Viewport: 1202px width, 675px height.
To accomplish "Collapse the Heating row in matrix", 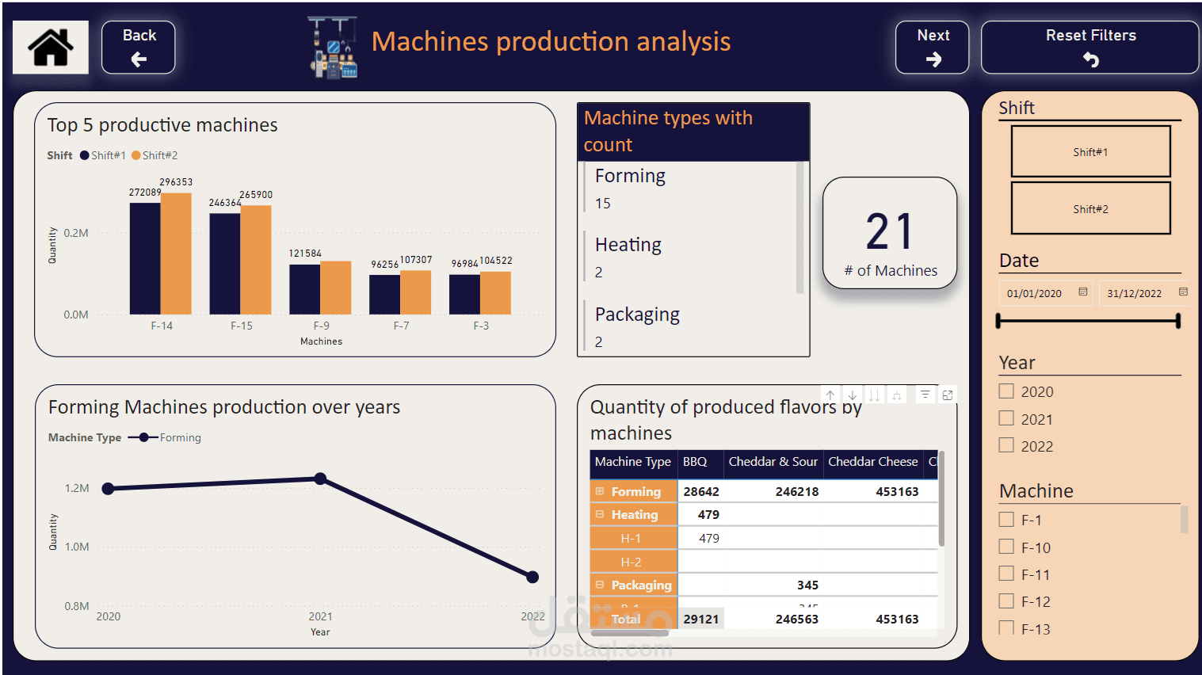I will pos(600,514).
